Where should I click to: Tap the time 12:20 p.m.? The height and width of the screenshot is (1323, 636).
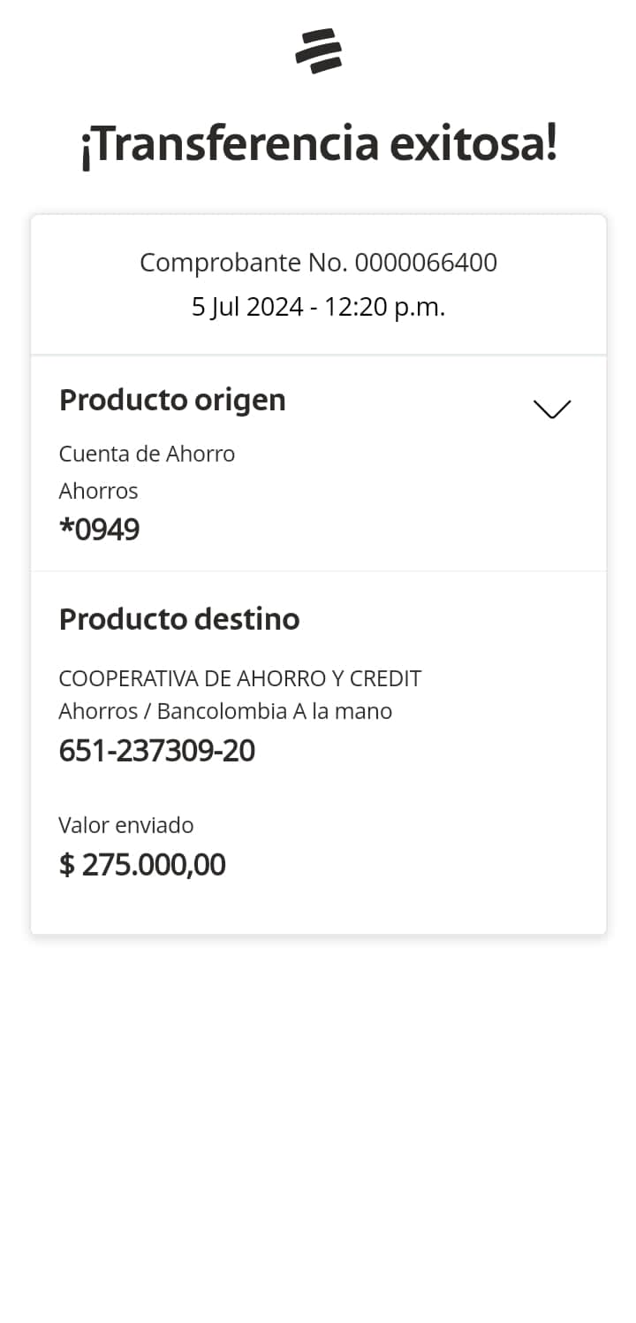point(384,307)
